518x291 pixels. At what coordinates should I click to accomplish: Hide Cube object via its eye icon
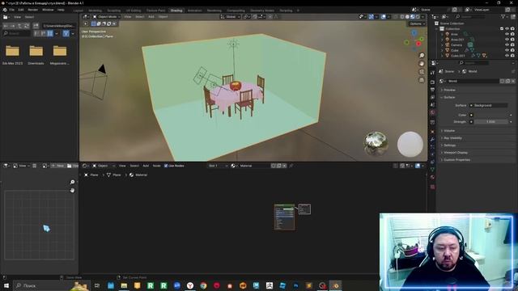click(507, 50)
